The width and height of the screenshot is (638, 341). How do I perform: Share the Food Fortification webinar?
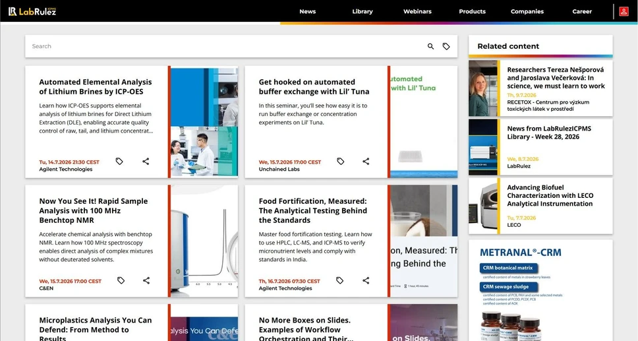click(366, 280)
